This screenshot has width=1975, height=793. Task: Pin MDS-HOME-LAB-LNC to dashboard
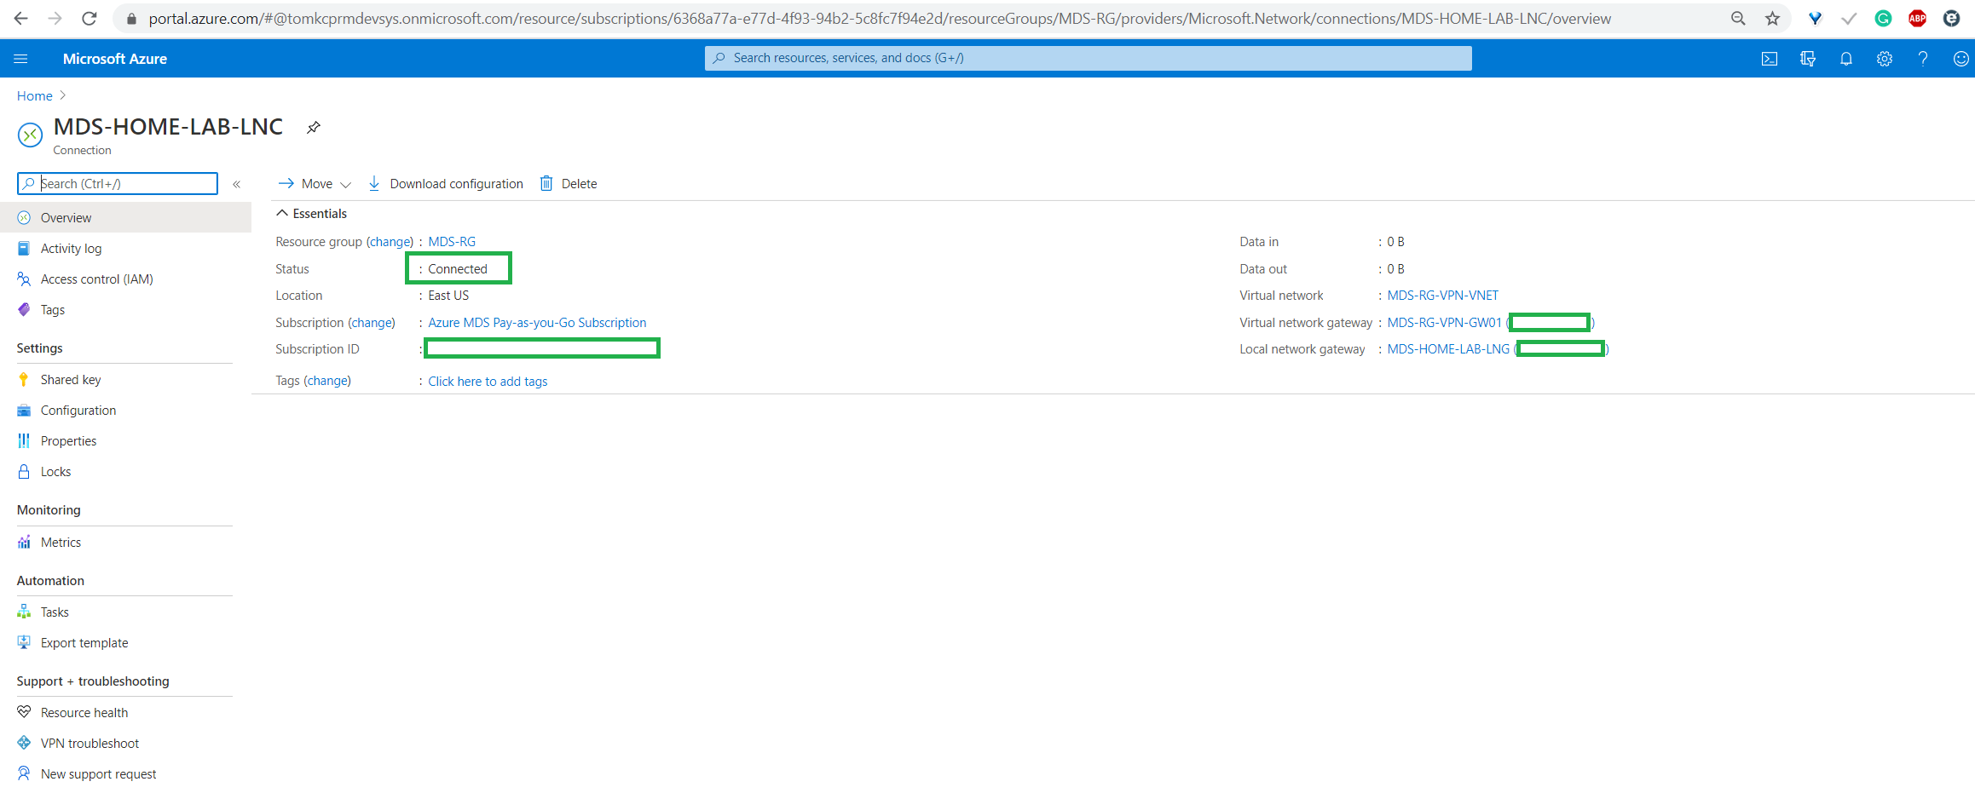tap(314, 128)
